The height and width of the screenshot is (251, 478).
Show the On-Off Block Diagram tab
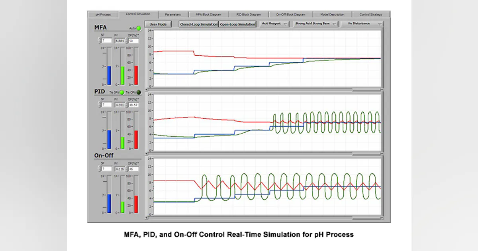[291, 15]
